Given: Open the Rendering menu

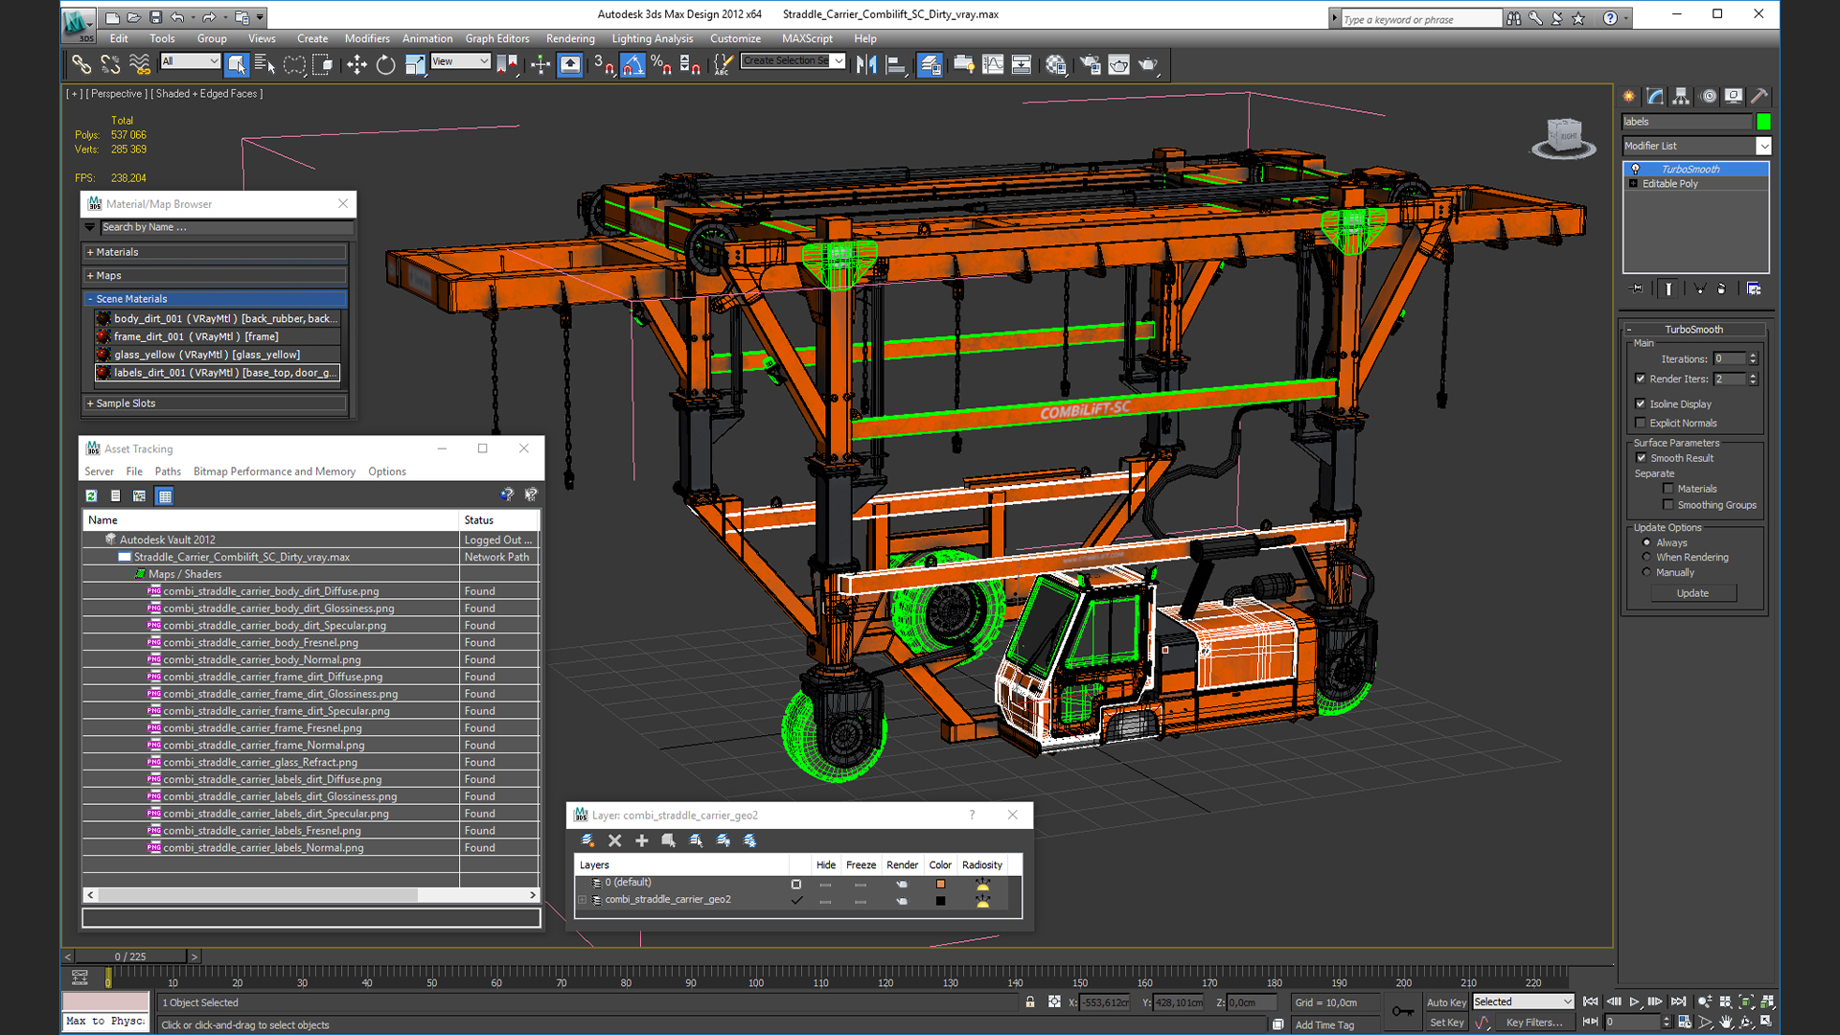Looking at the screenshot, I should point(570,38).
